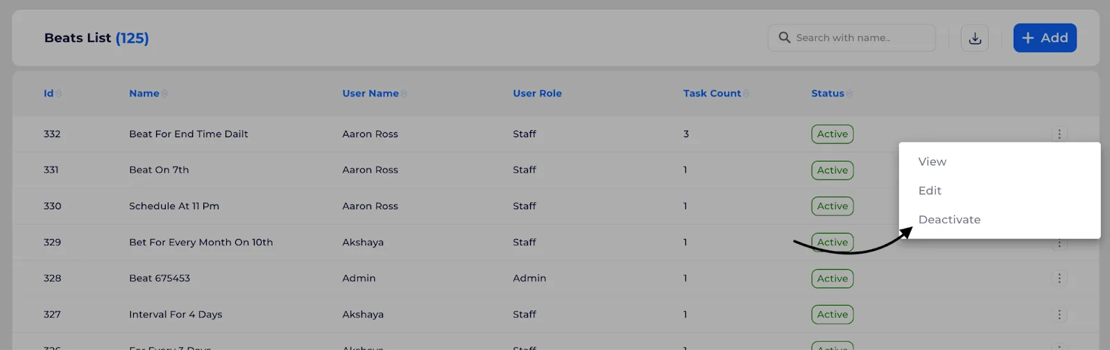Click Akshaya in beat 327 row
Viewport: 1110px width, 350px height.
tap(363, 315)
